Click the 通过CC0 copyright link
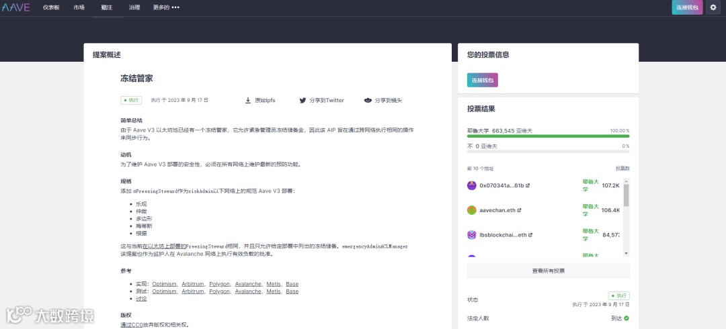The width and height of the screenshot is (726, 329). [x=132, y=325]
